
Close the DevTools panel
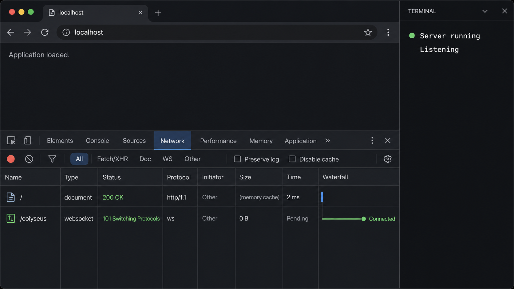pos(388,141)
